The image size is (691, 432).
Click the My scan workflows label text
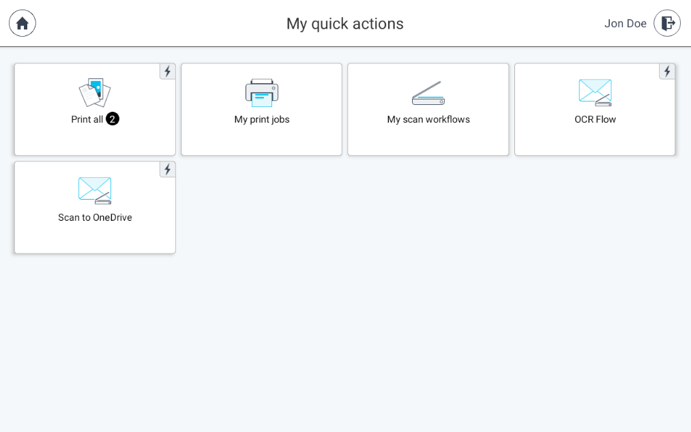click(428, 119)
